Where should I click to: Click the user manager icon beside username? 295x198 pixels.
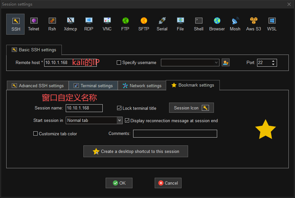click(225, 62)
